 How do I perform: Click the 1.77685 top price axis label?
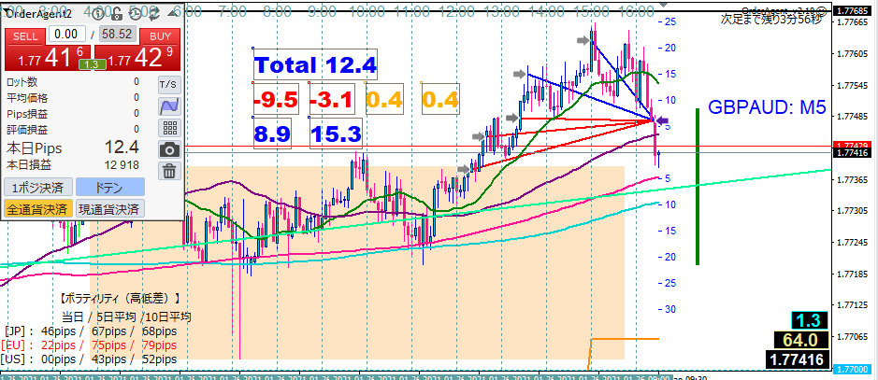[x=852, y=12]
